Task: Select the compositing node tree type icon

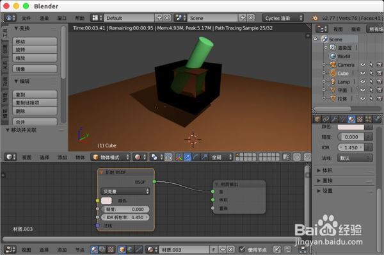Action: pyautogui.click(x=102, y=250)
